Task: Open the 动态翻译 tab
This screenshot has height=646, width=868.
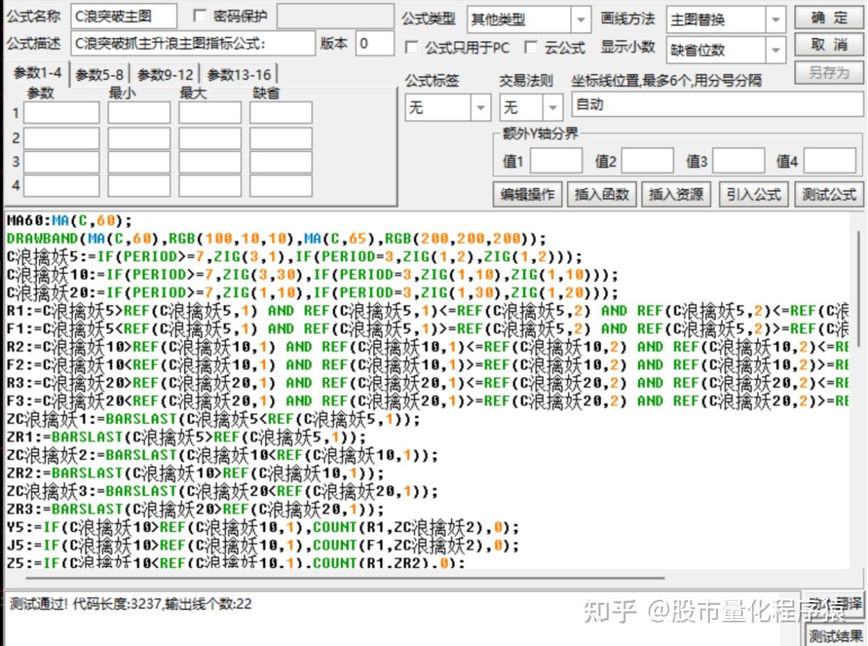Action: click(x=835, y=603)
